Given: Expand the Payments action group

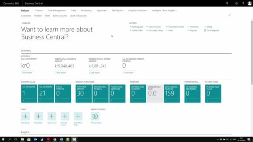Looking at the screenshot, I should [x=193, y=27].
